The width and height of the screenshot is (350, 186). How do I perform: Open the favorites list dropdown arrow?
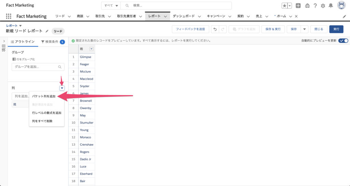[x=290, y=6]
